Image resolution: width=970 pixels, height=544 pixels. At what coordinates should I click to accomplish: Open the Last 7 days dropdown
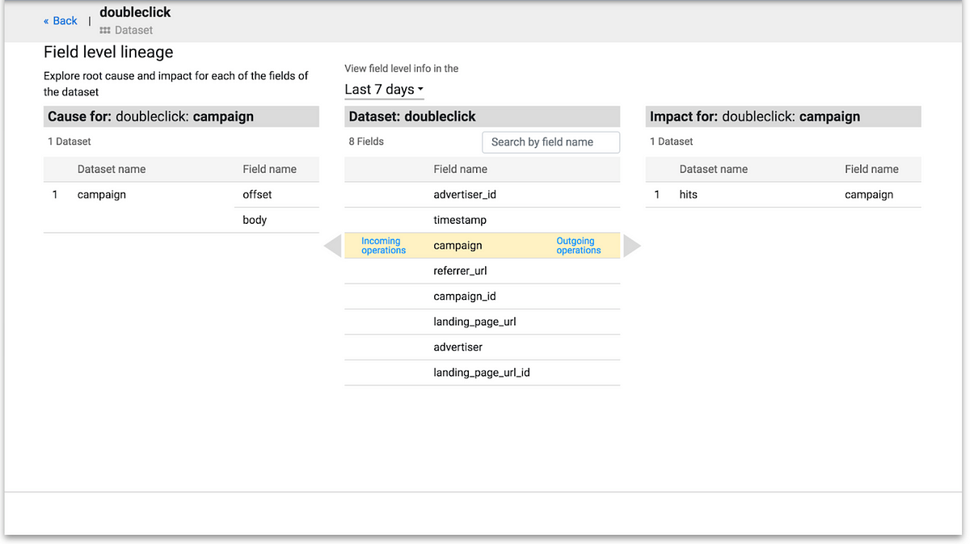pyautogui.click(x=384, y=90)
